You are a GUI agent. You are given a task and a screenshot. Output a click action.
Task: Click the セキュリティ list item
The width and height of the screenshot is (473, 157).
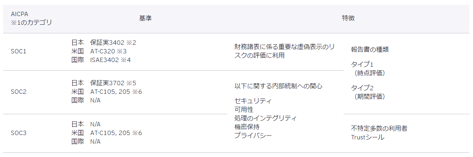(x=253, y=101)
